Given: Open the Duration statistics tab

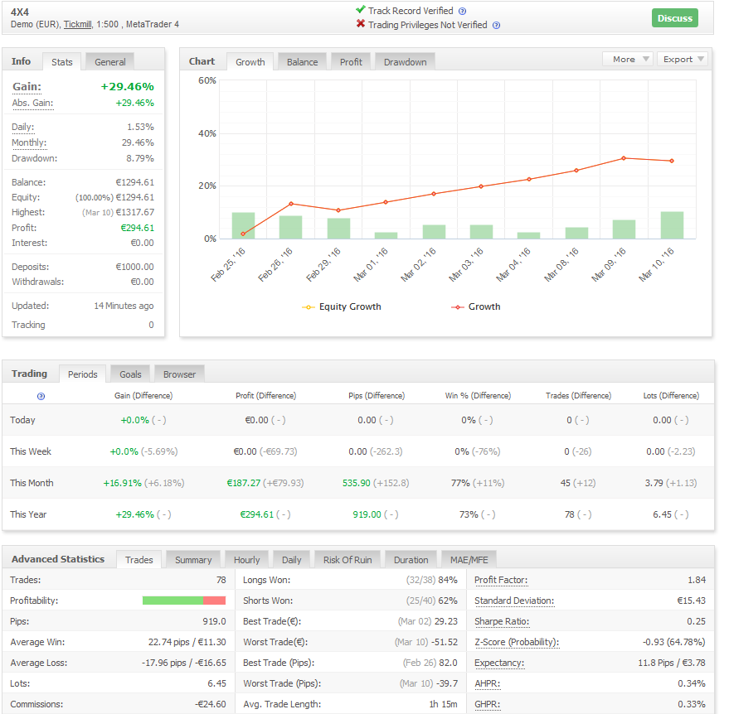Looking at the screenshot, I should point(411,560).
